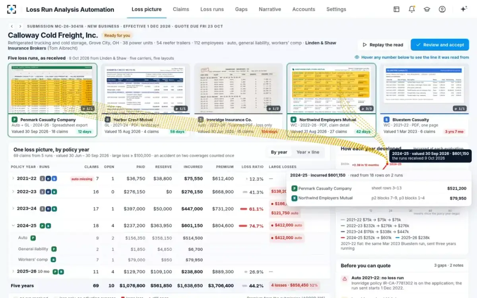Click N badge in 2025–26 row
477x298 pixels.
coord(61,272)
